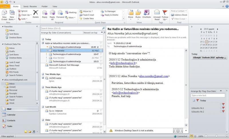Open the Rules menu
This screenshot has height=139, width=229.
pos(138,15)
